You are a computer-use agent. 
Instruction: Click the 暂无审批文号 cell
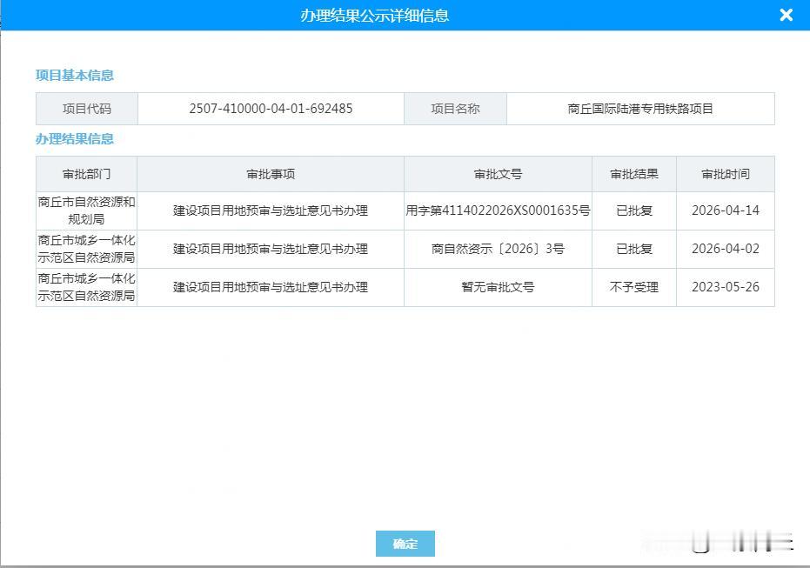(x=497, y=287)
